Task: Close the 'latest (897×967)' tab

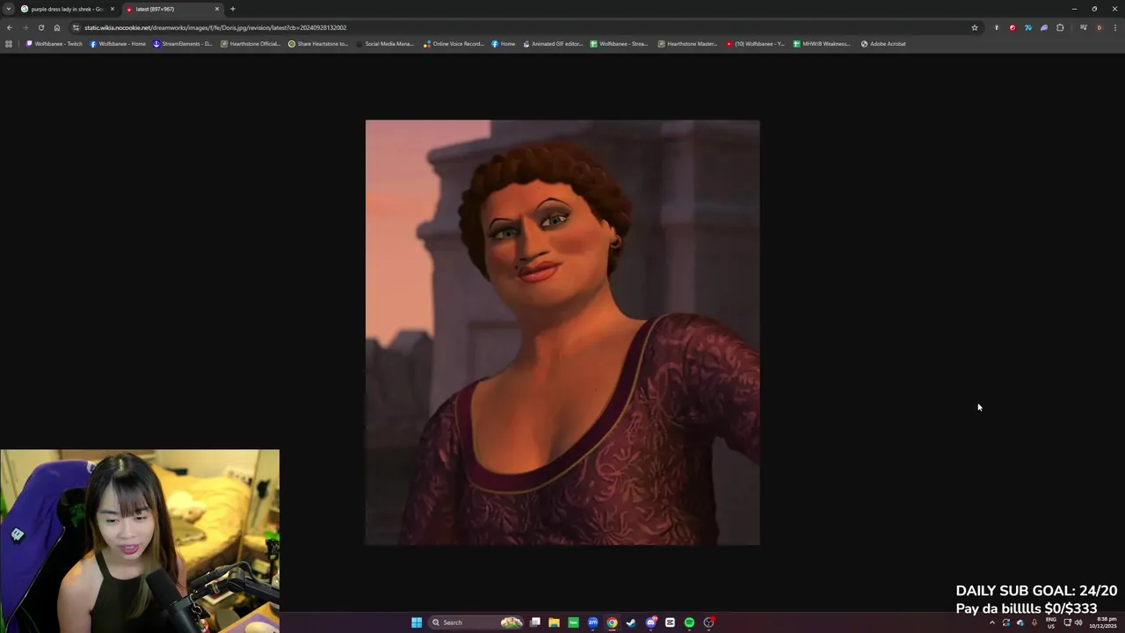Action: coord(217,9)
